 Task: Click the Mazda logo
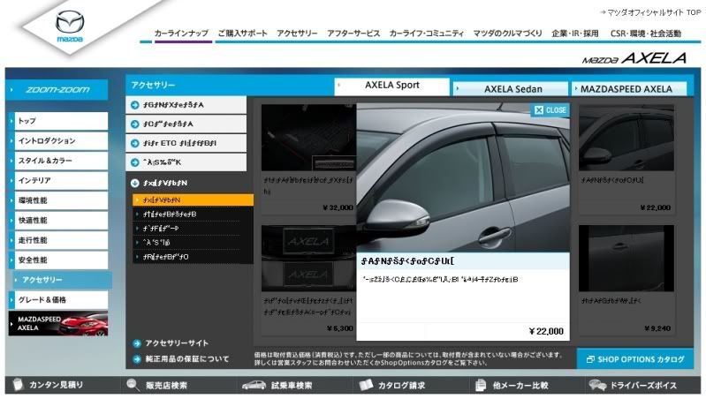click(70, 26)
